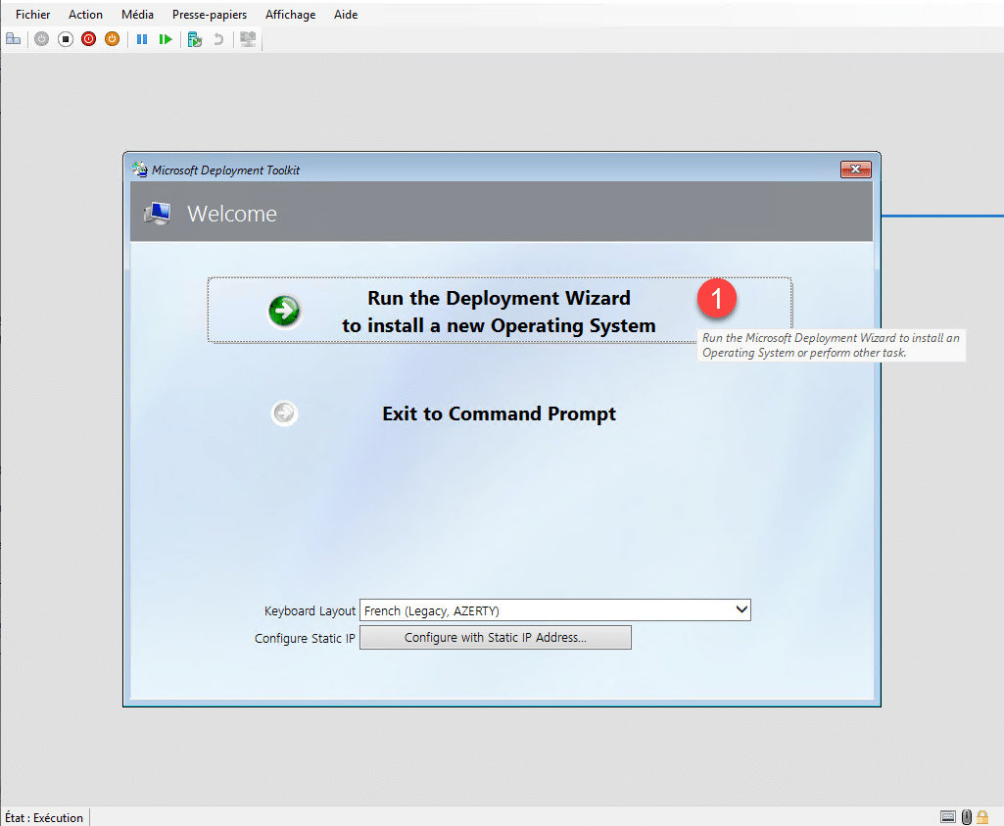1004x826 pixels.
Task: Click the orange Save state power icon
Action: coord(112,39)
